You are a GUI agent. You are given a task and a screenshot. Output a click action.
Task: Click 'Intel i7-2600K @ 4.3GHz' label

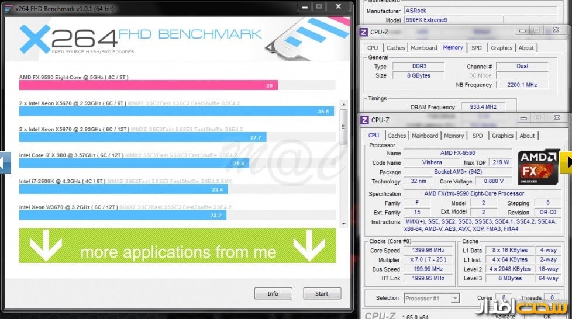pos(62,181)
